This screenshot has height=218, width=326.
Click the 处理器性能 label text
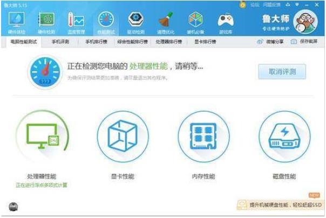[x=42, y=176]
